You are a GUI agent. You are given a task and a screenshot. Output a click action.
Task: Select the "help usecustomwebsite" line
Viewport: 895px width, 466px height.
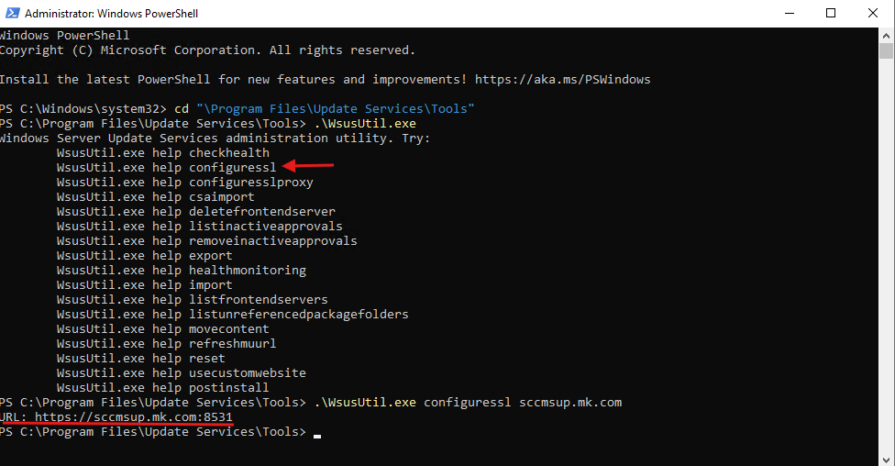click(x=181, y=373)
